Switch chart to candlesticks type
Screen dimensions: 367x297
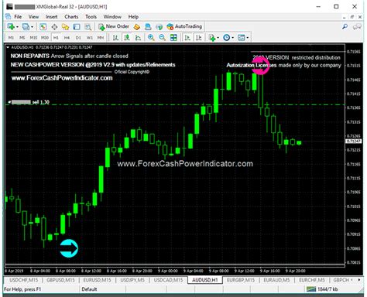127,38
